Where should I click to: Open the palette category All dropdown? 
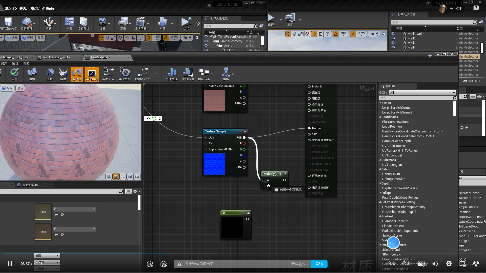click(x=422, y=93)
